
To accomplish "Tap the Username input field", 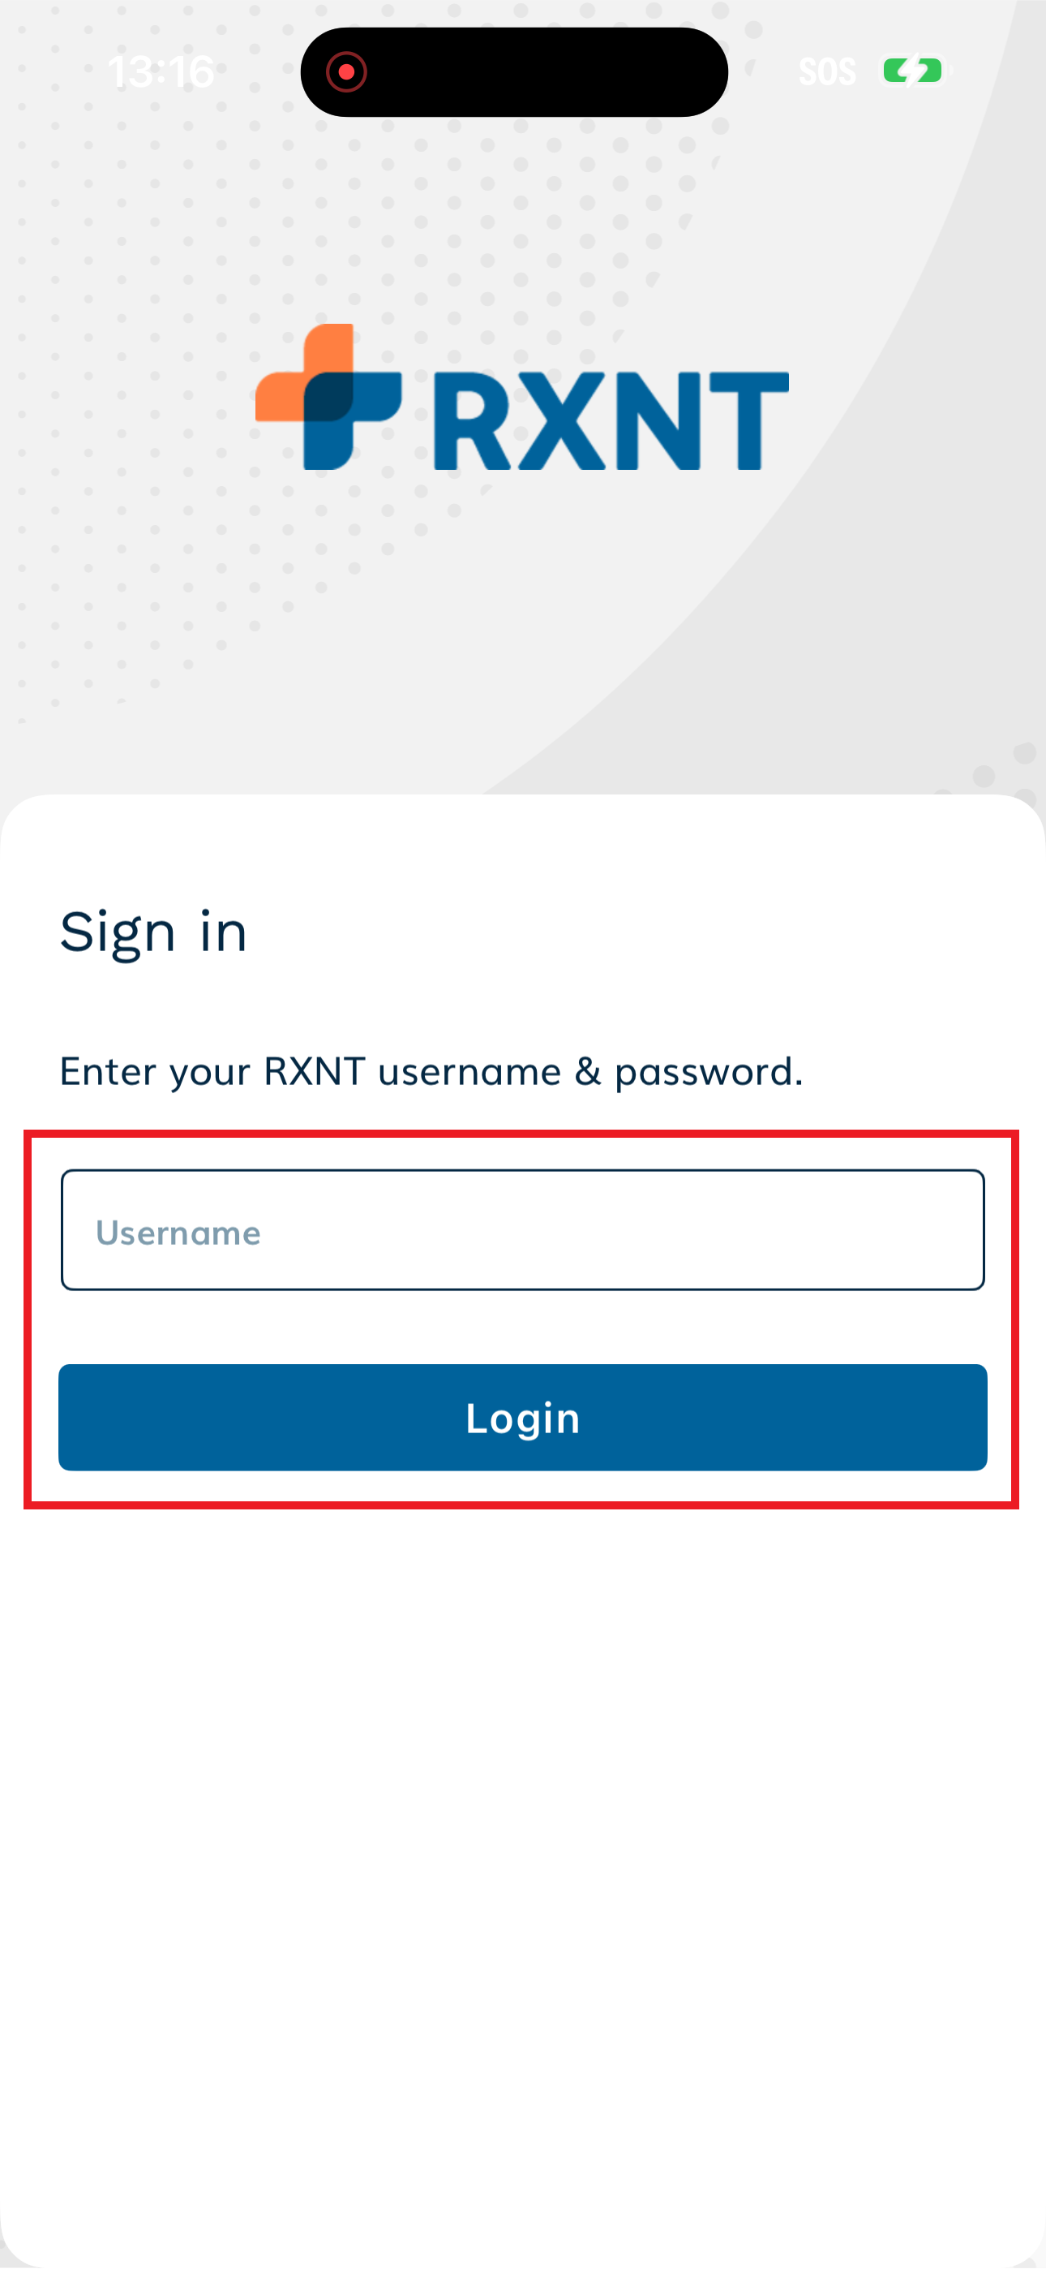I will click(522, 1230).
